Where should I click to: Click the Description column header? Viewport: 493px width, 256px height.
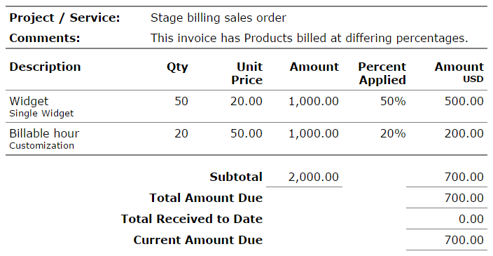pos(45,67)
